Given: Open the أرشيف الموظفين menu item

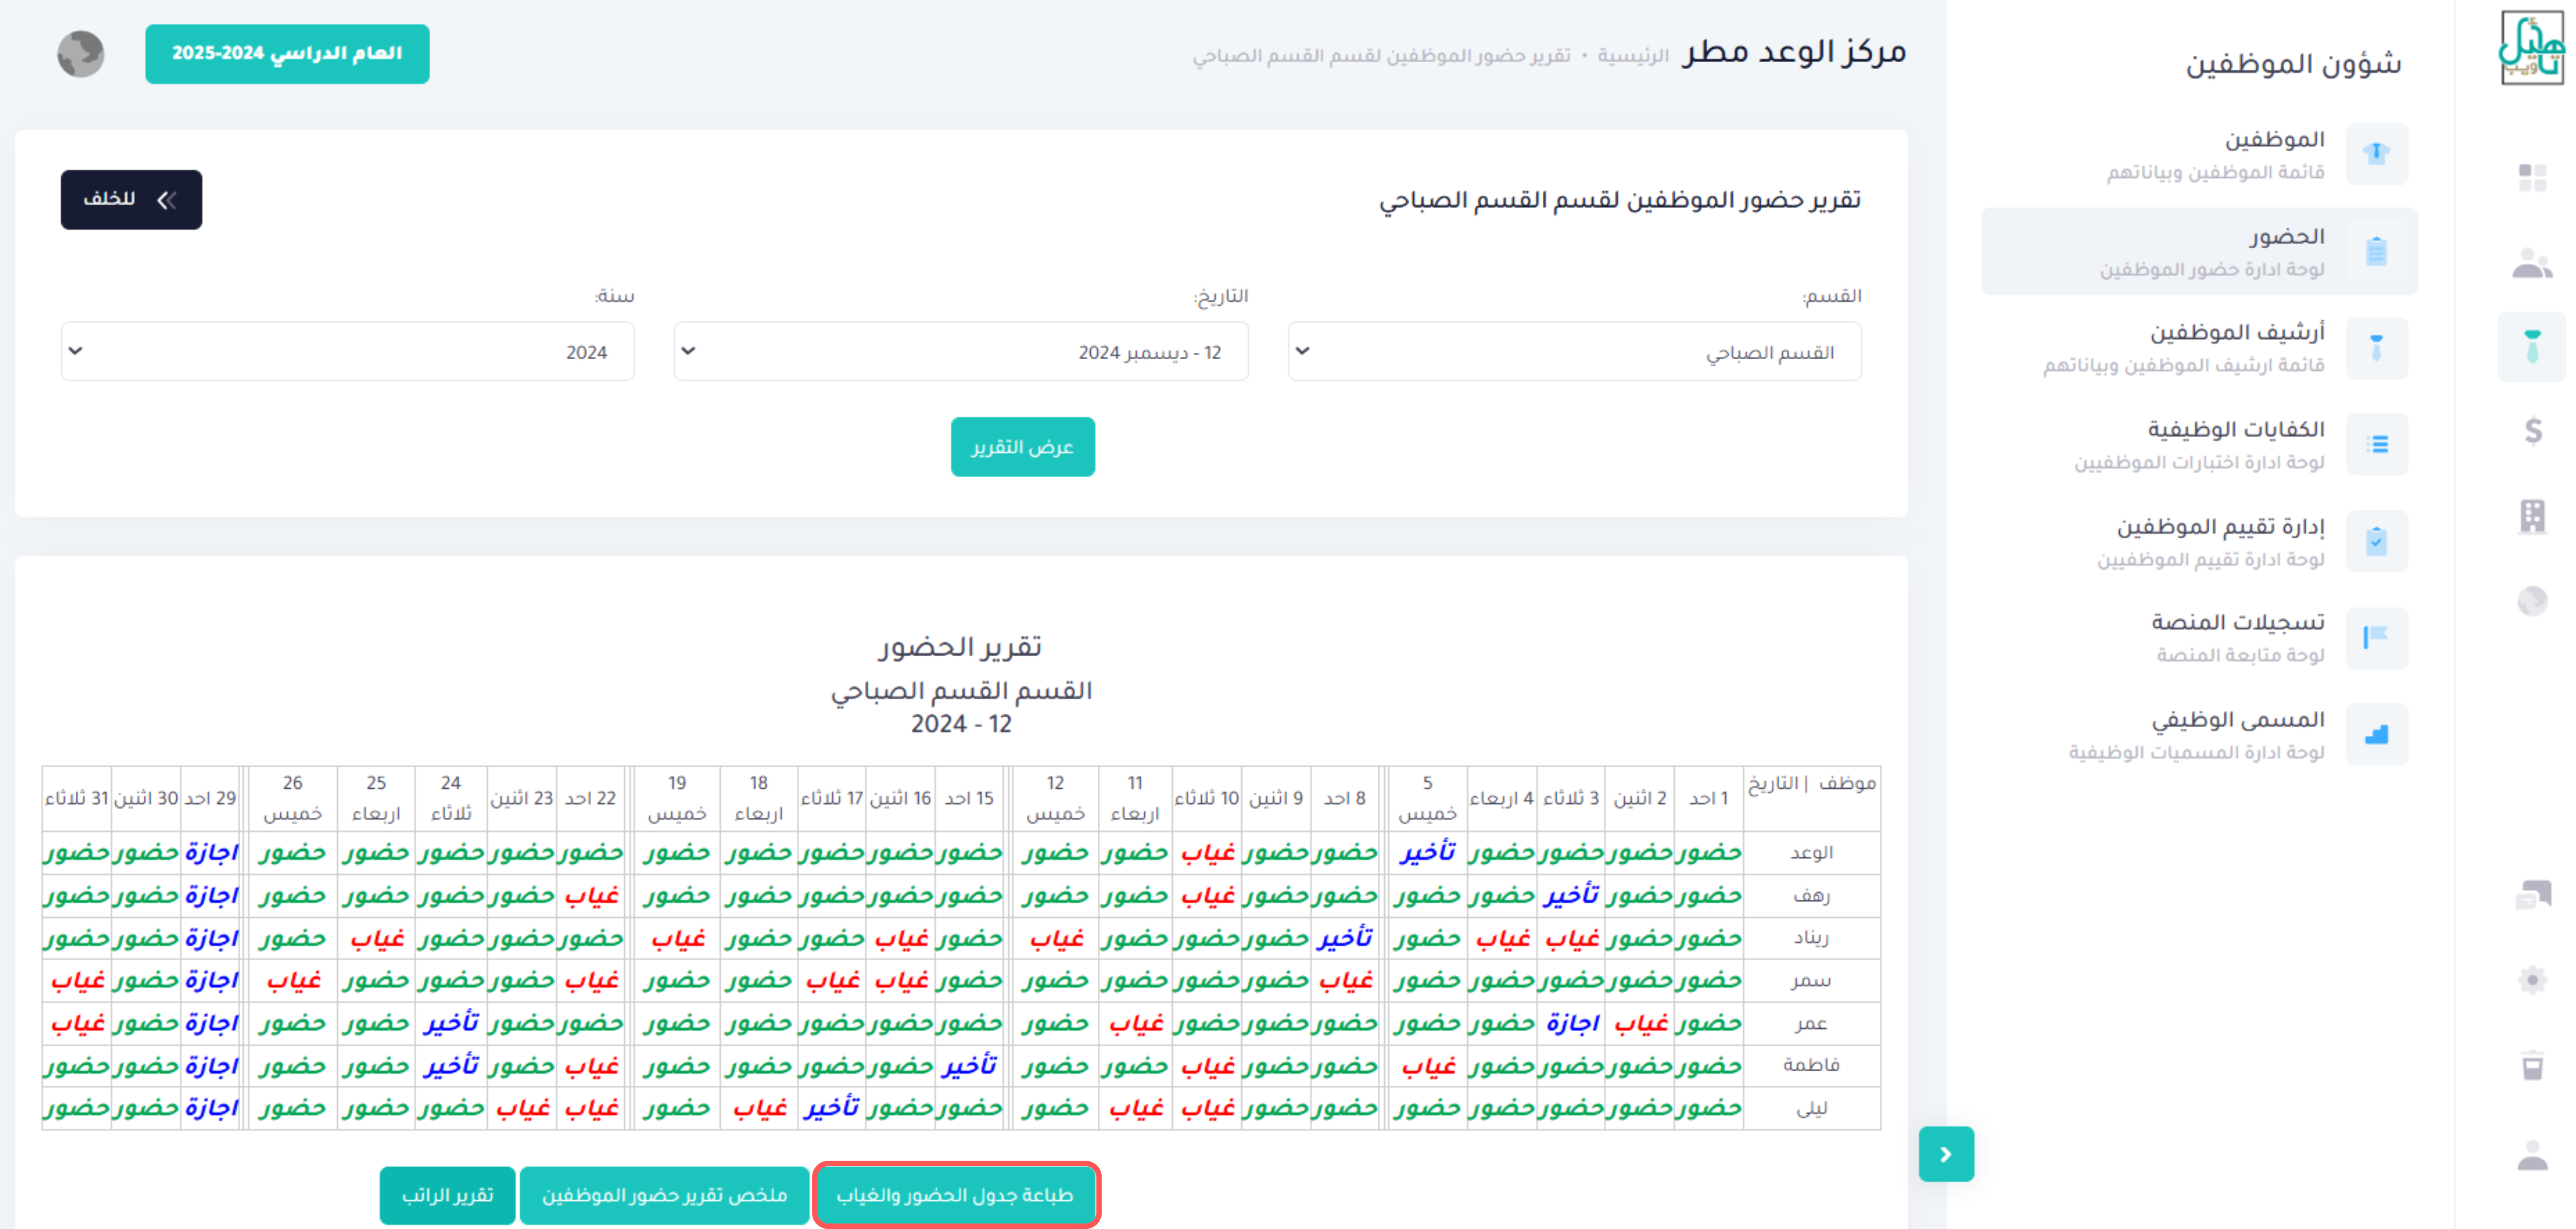Looking at the screenshot, I should tap(2199, 348).
